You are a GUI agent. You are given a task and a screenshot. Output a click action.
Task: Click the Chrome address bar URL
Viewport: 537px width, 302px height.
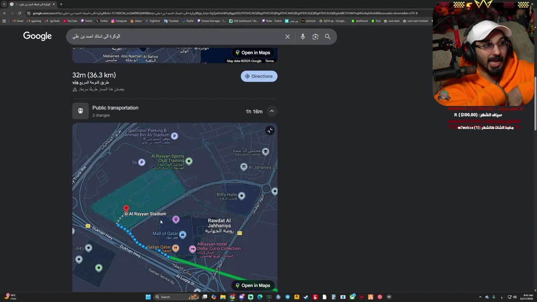225,13
